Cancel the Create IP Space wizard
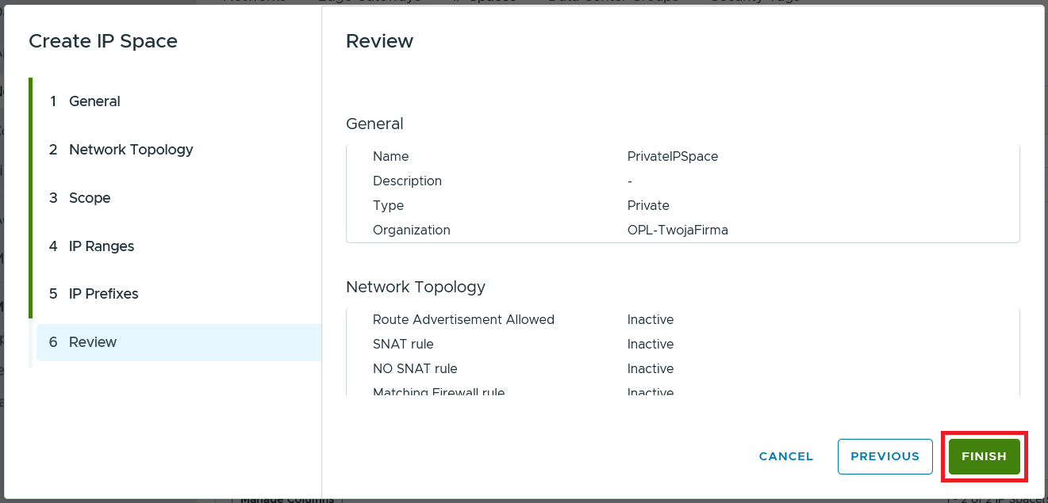The image size is (1048, 503). pyautogui.click(x=785, y=456)
